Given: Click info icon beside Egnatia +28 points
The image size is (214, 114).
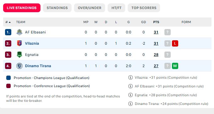Looking at the screenshot, I should point(131,95).
